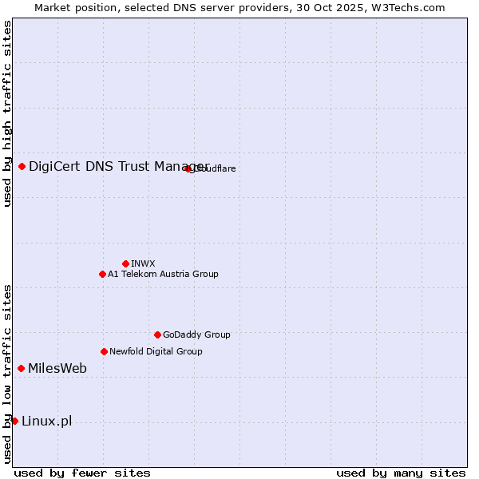The width and height of the screenshot is (479, 479).
Task: Click the Linux.pl red data point
Action: coord(14,421)
